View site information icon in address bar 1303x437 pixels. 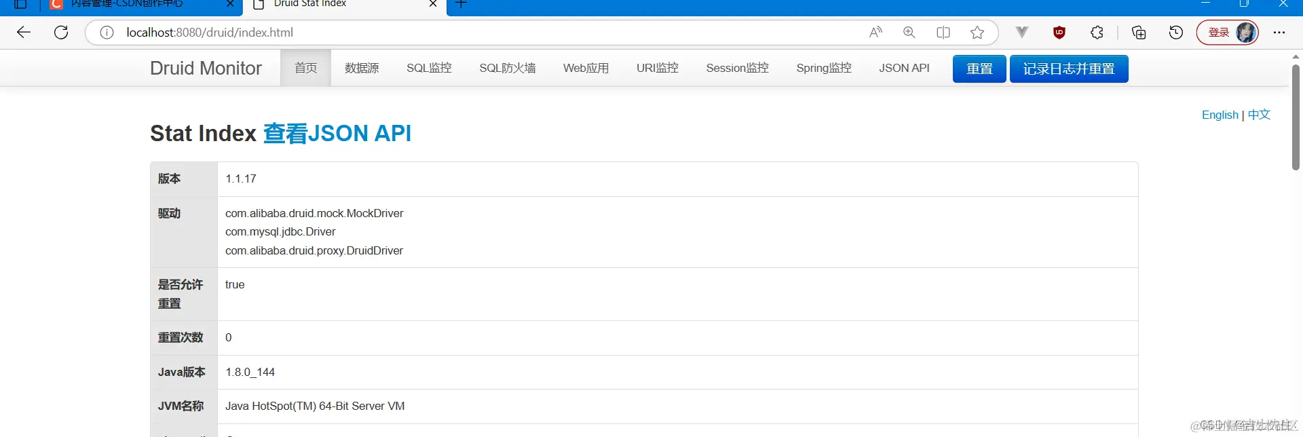tap(107, 33)
